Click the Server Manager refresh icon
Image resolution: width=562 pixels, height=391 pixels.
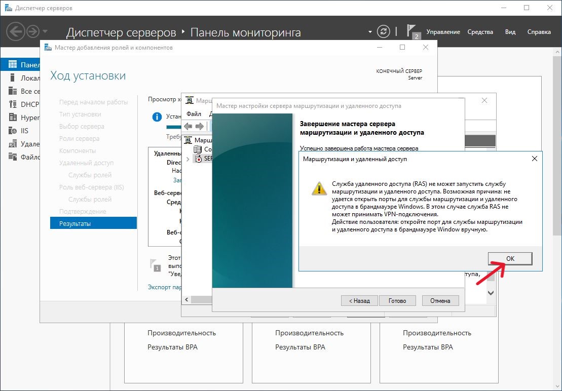click(384, 31)
